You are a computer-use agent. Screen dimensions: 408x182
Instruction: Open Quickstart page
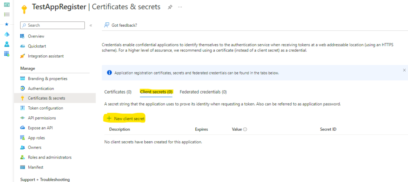(x=37, y=46)
